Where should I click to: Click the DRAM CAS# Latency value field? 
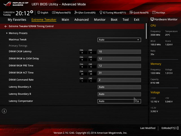point(119,52)
